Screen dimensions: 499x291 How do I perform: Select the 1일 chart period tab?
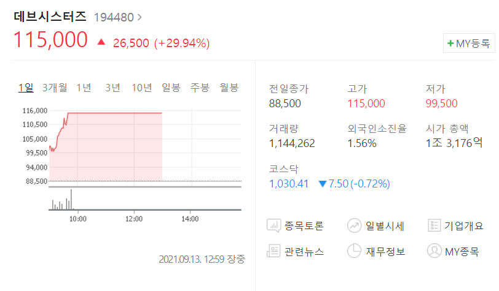pyautogui.click(x=26, y=87)
